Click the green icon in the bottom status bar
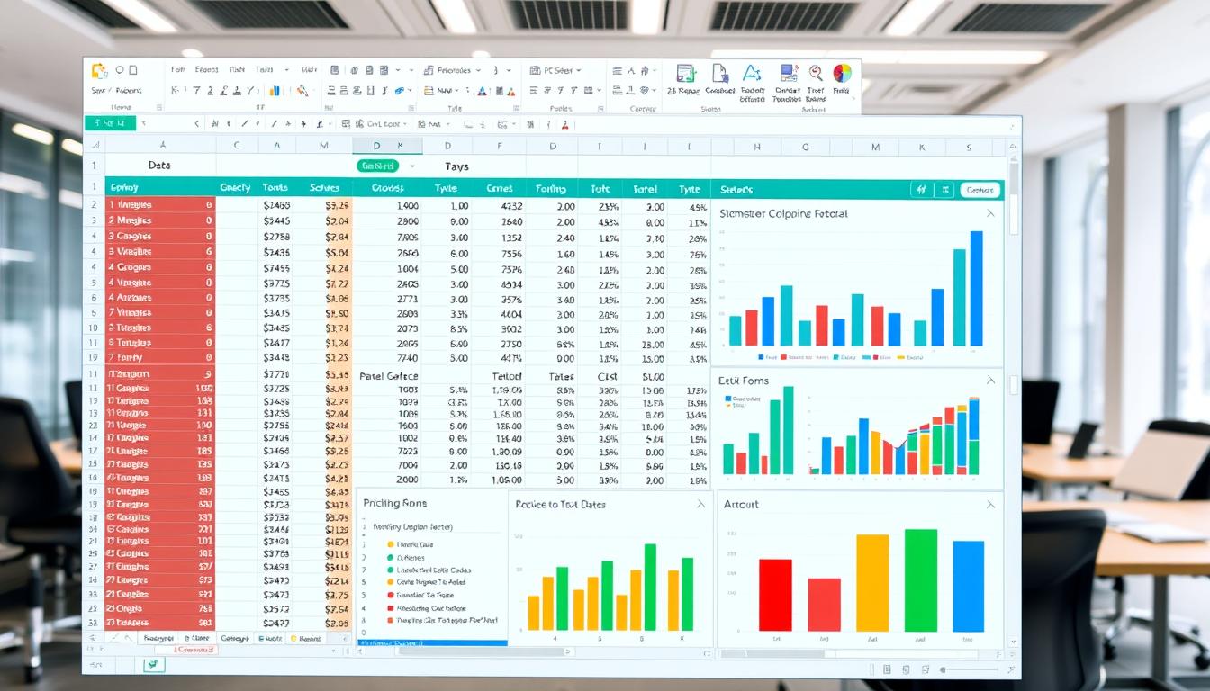 153,664
